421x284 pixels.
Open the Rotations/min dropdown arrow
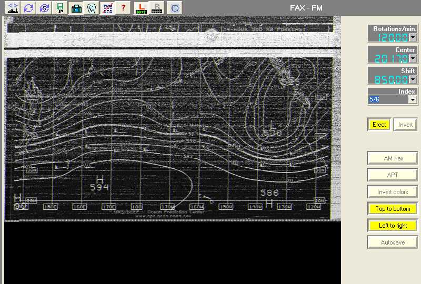click(413, 37)
